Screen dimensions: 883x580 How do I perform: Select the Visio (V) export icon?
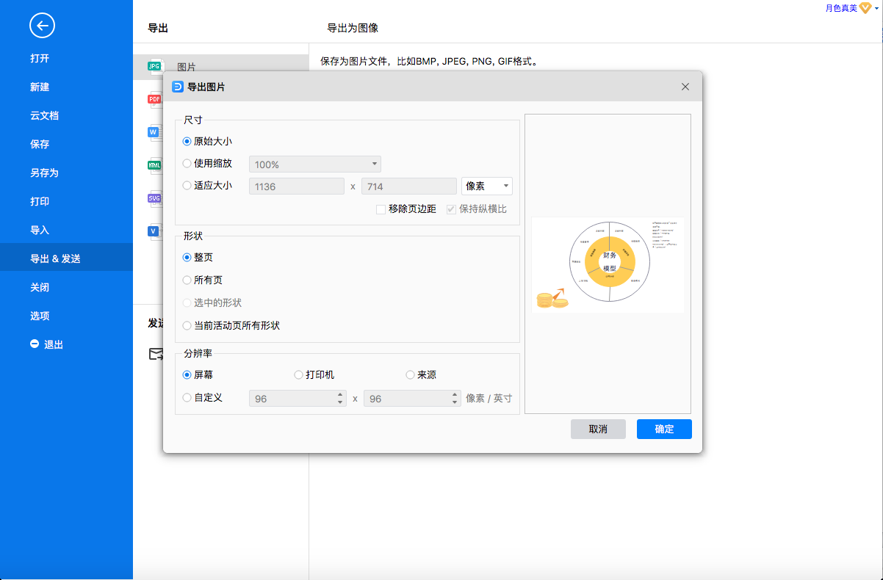tap(154, 231)
